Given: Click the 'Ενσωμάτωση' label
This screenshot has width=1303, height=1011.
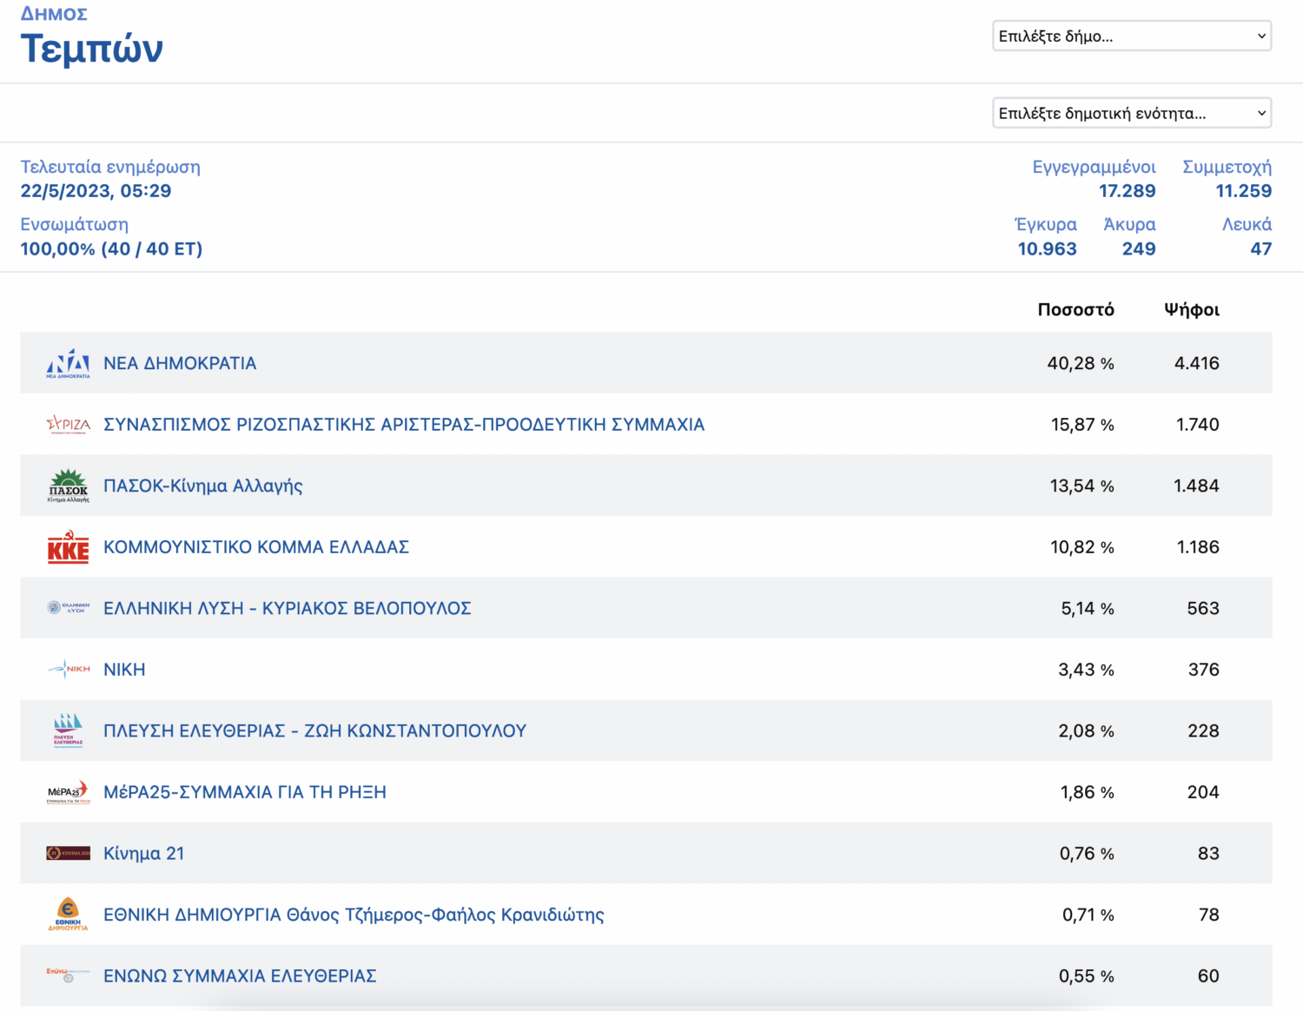Looking at the screenshot, I should [75, 224].
